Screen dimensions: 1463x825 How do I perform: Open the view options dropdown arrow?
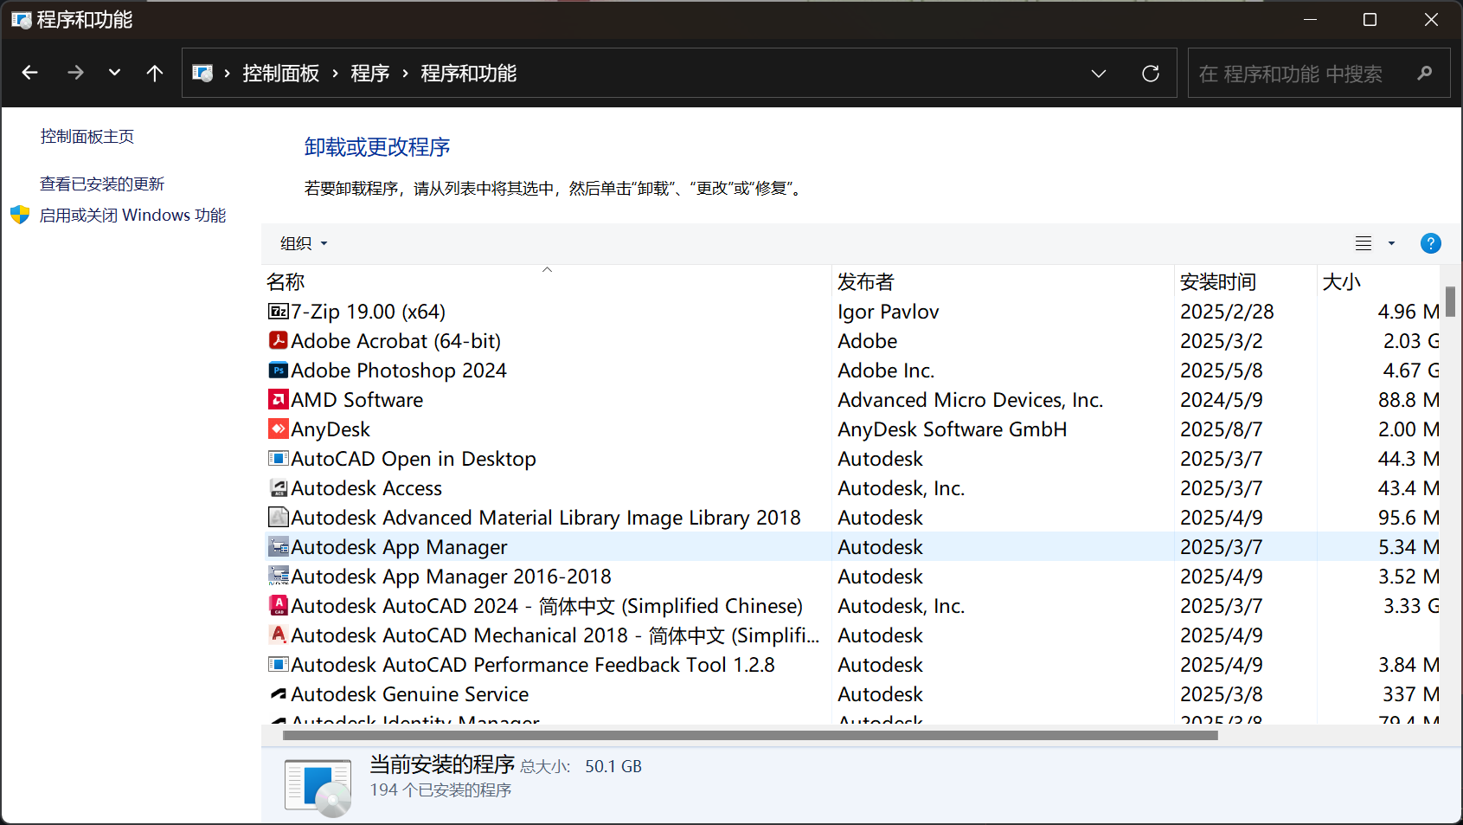tap(1391, 243)
